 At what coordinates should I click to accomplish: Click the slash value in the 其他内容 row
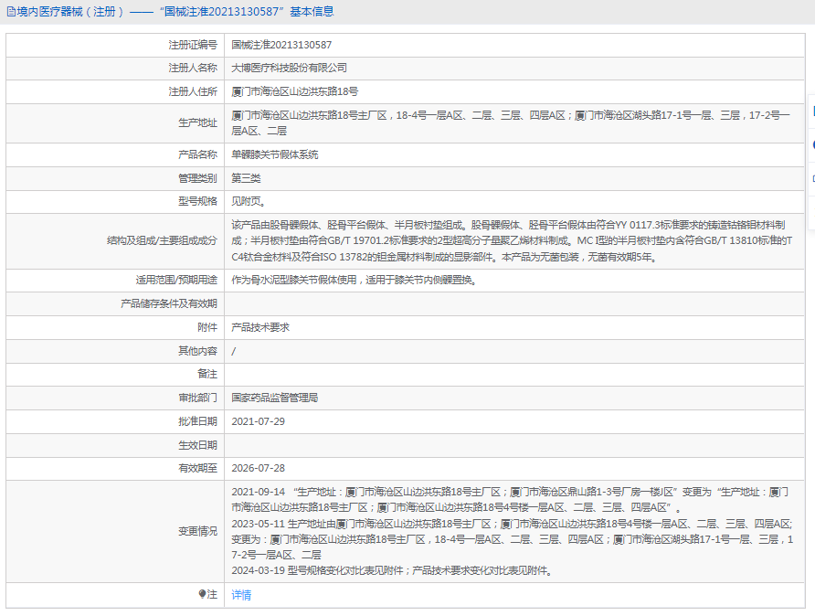point(233,351)
